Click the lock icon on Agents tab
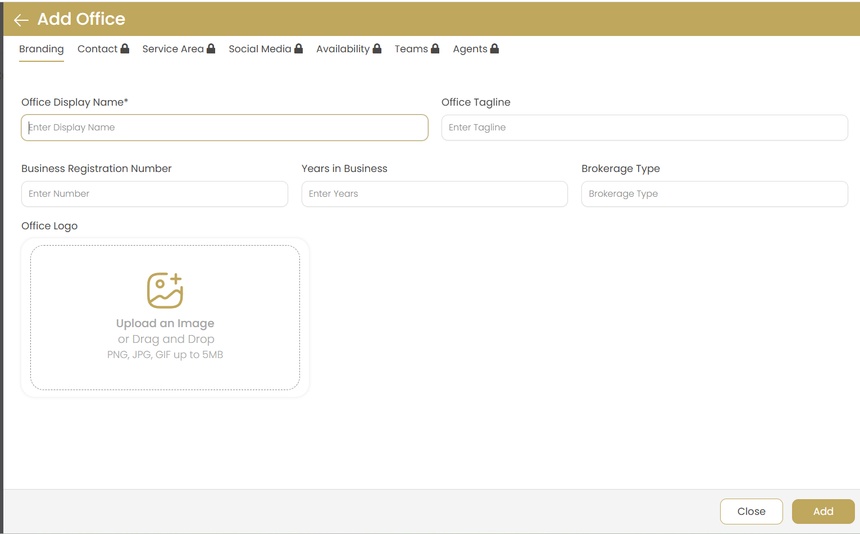The height and width of the screenshot is (534, 860). (494, 48)
